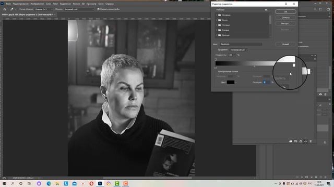Open the gear menu in Gradient Editor presets
This screenshot has height=187, width=334.
266,10
